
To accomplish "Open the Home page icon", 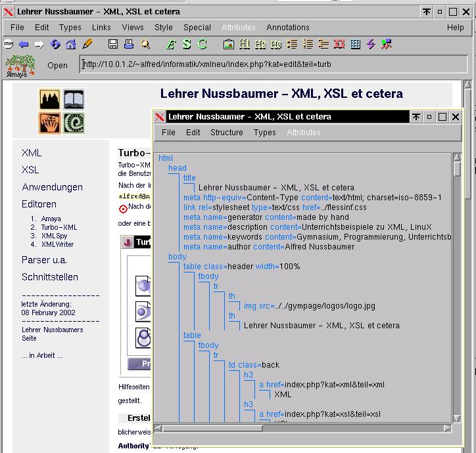I will click(x=71, y=45).
